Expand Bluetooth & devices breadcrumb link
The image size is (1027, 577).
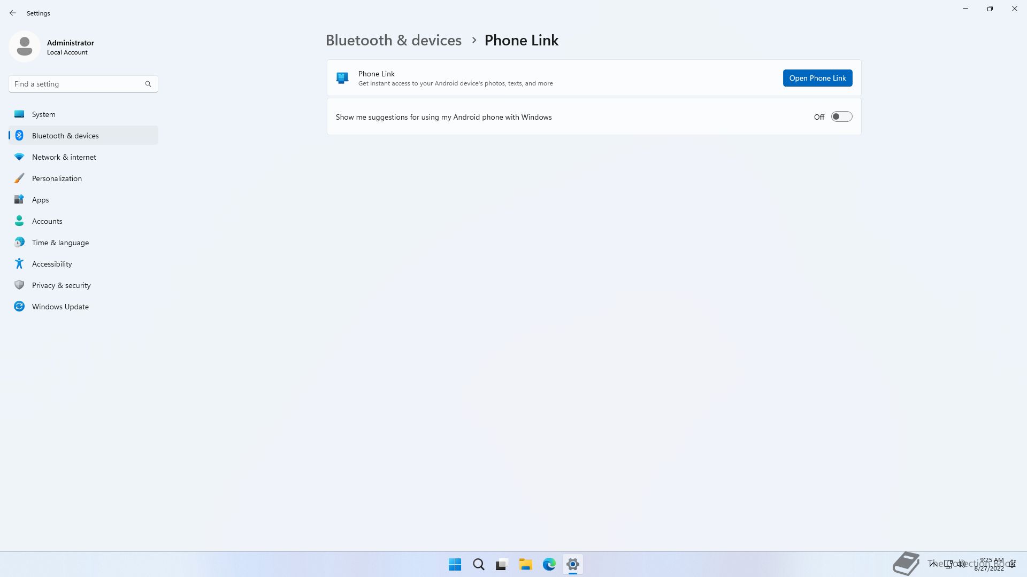393,40
